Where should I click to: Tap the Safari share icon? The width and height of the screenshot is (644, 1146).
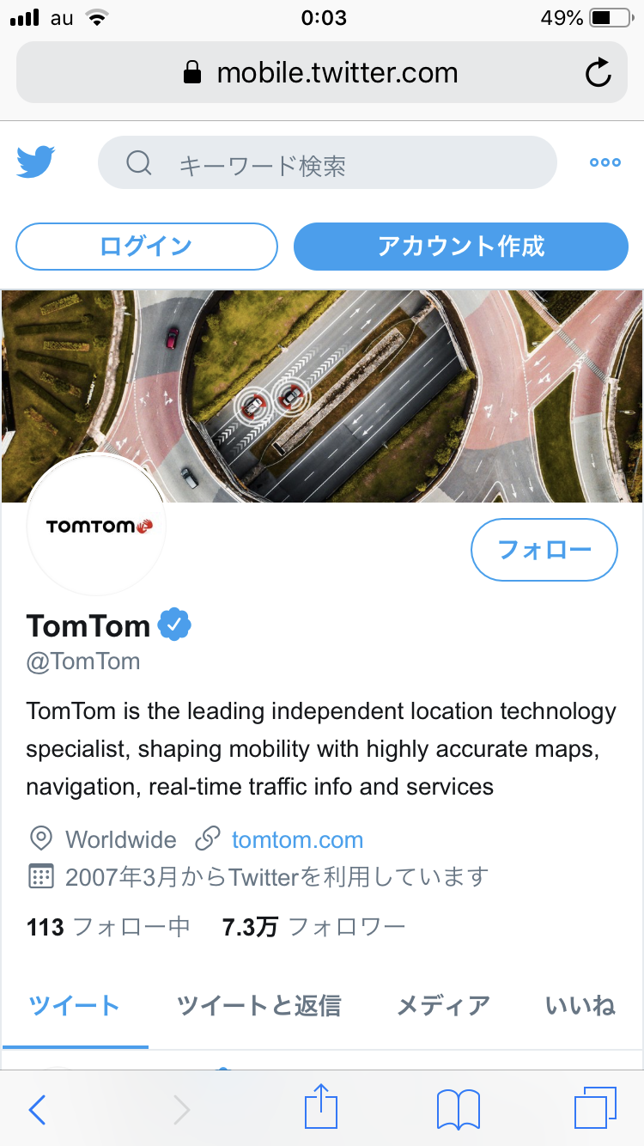[x=322, y=1107]
